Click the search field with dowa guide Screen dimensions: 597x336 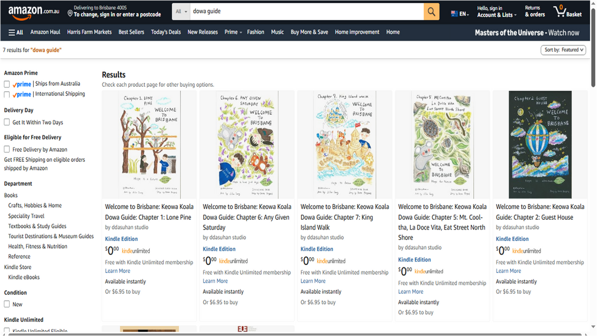coord(307,11)
